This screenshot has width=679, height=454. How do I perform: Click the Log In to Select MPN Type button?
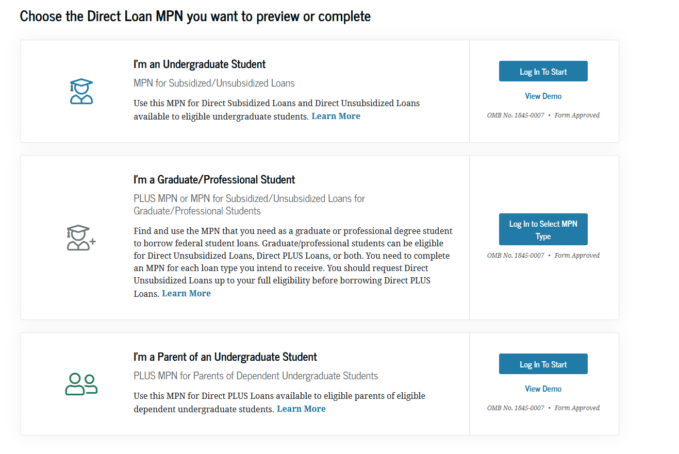(543, 229)
